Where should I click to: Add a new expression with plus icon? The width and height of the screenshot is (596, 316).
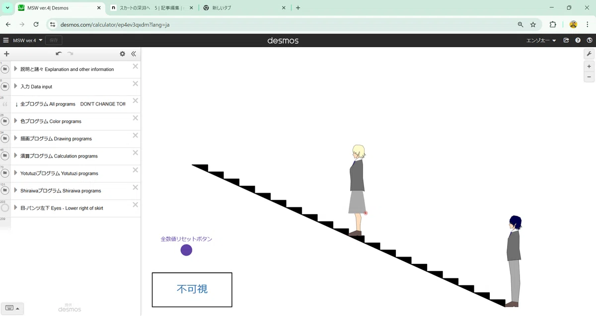tap(6, 54)
